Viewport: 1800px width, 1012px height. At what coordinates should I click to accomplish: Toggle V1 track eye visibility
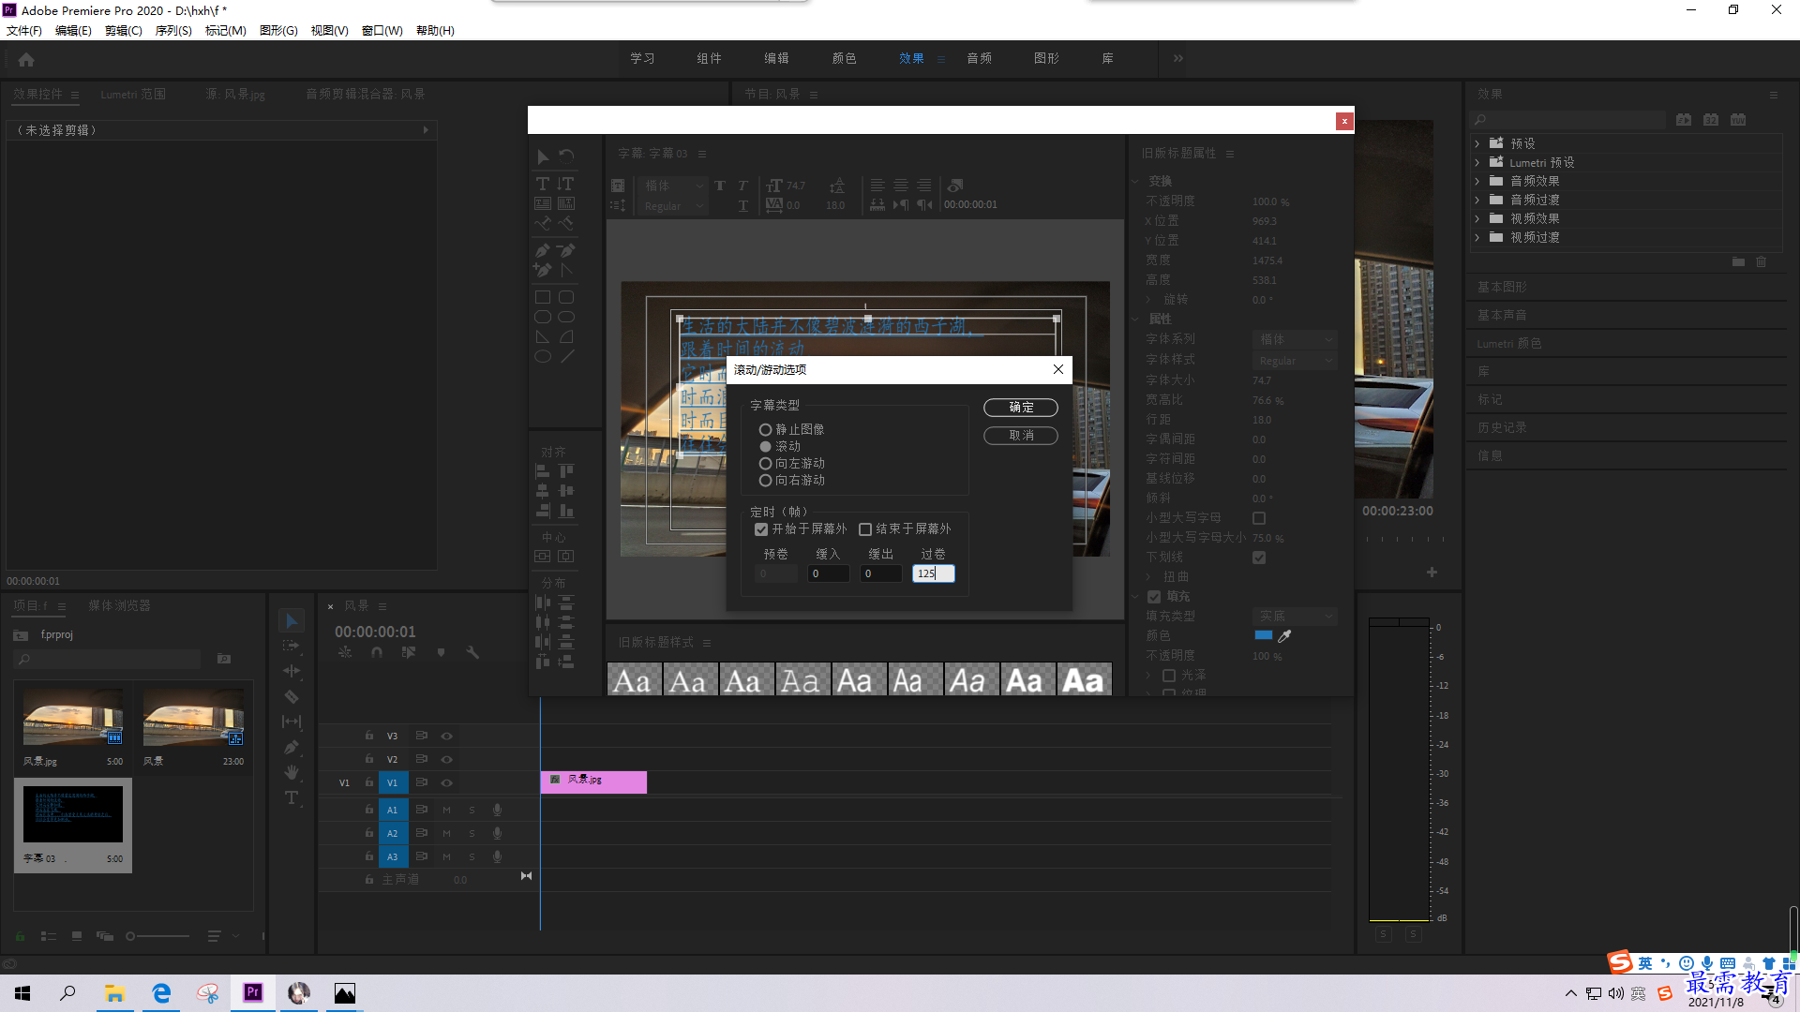click(x=447, y=782)
